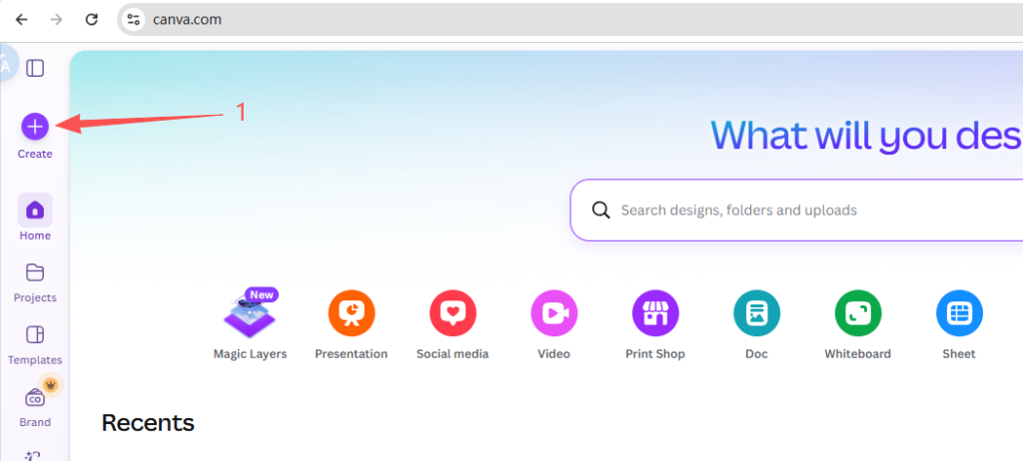Screen dimensions: 1023x461
Task: Click the search magnifier icon
Action: pyautogui.click(x=600, y=210)
